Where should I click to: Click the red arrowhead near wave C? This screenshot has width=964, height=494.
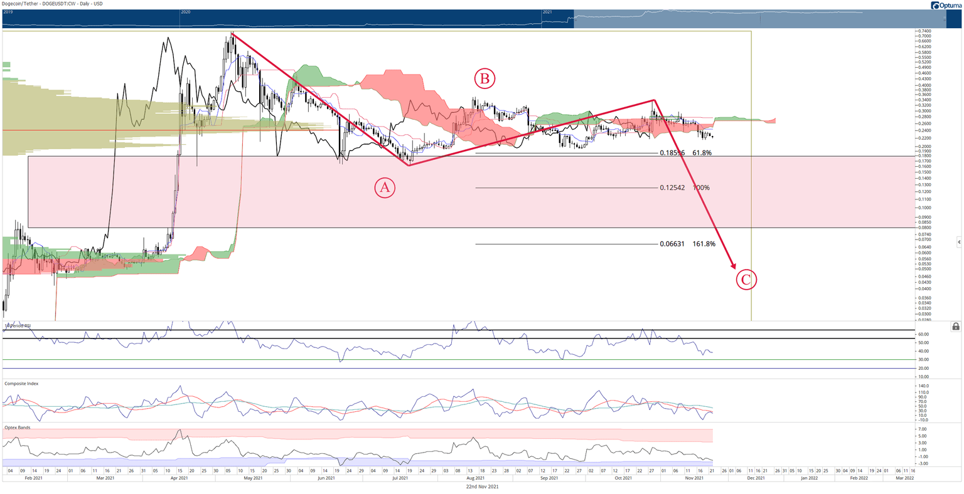(x=731, y=263)
